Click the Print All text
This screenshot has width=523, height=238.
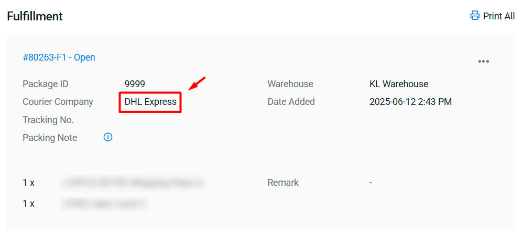(x=499, y=16)
